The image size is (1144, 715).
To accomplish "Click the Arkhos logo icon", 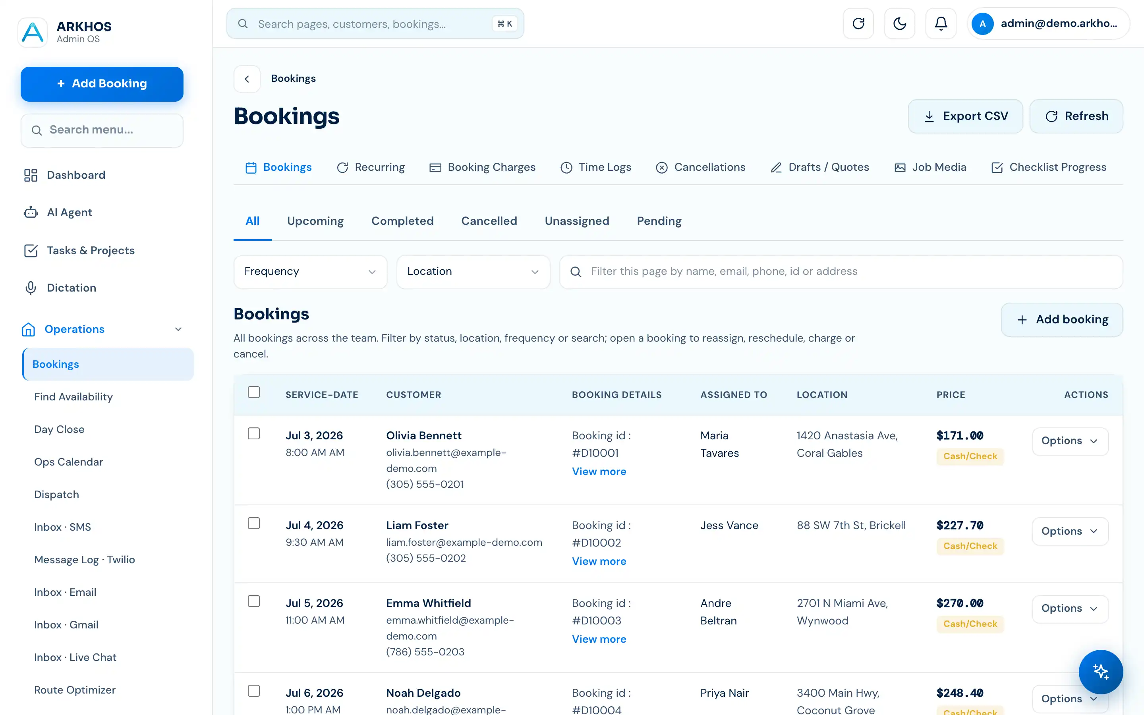I will pos(33,32).
